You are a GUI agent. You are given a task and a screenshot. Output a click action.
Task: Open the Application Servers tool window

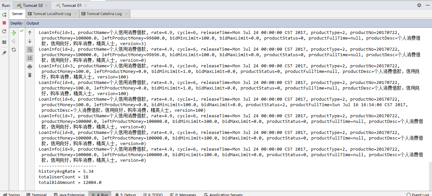point(223,194)
